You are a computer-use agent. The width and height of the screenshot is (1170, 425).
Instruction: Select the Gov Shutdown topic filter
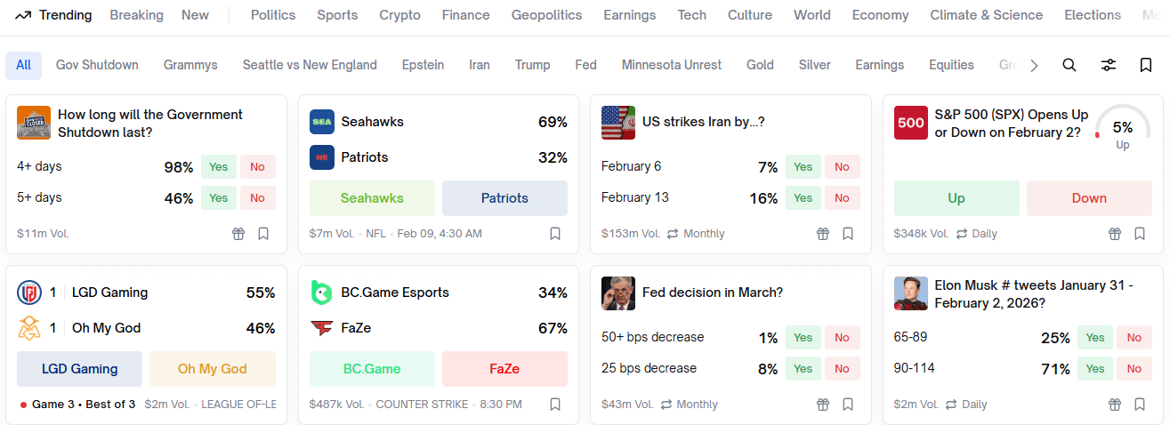coord(97,65)
